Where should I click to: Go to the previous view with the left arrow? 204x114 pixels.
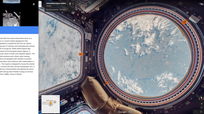pos(196,112)
